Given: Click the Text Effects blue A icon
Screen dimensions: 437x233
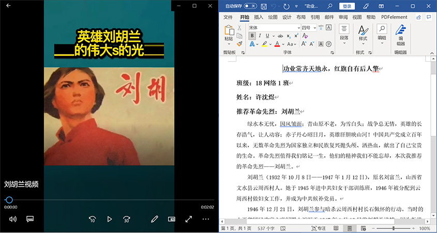Looking at the screenshot, I should pos(252,44).
